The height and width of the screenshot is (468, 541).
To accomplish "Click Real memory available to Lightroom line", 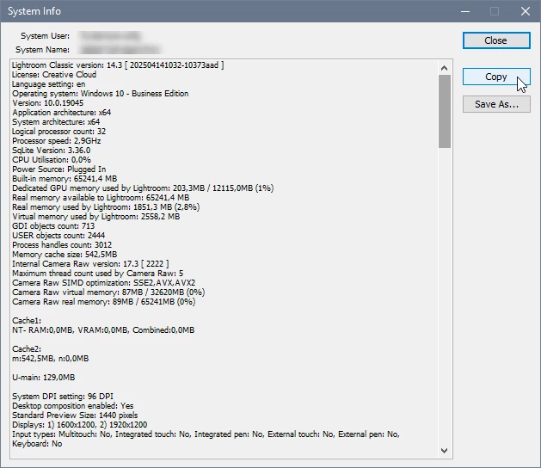I will pos(101,197).
